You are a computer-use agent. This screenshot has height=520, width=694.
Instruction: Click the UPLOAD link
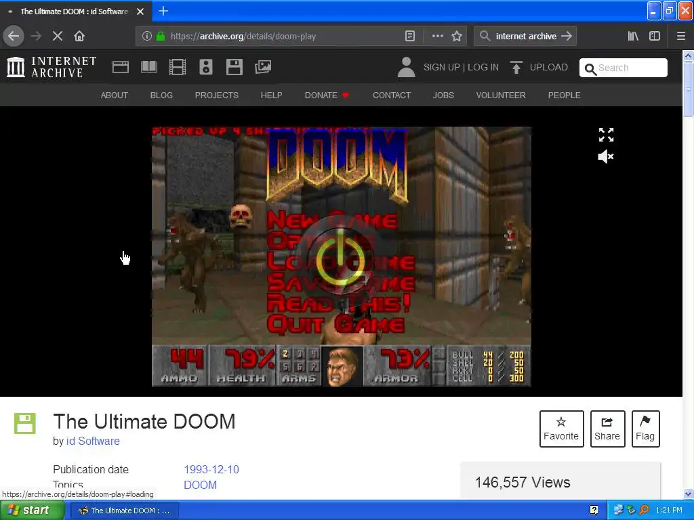coord(549,67)
